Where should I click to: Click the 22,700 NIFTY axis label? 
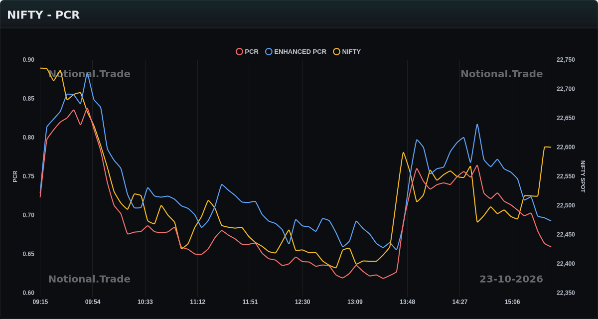(x=566, y=89)
